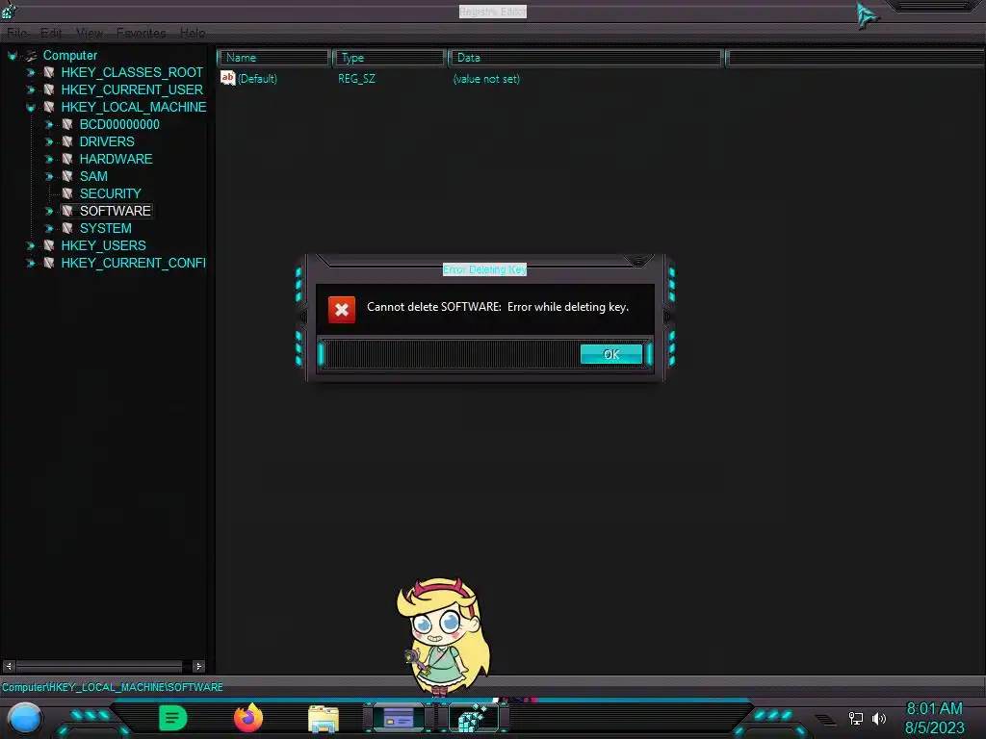Select the SYSTEM key label
Viewport: 986px width, 739px height.
point(106,228)
